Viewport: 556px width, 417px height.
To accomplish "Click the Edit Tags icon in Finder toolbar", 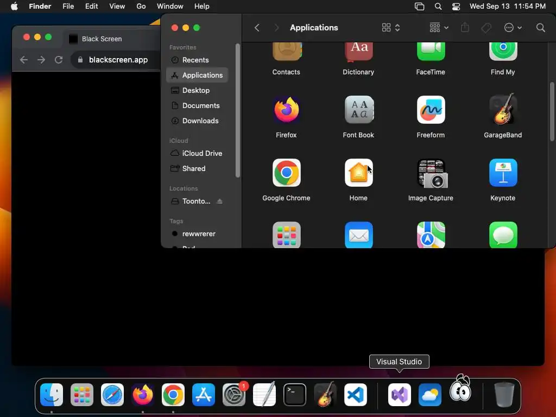I will [486, 28].
